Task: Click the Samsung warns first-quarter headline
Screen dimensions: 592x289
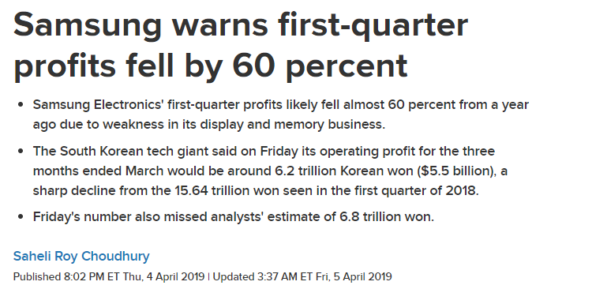Action: point(241,45)
